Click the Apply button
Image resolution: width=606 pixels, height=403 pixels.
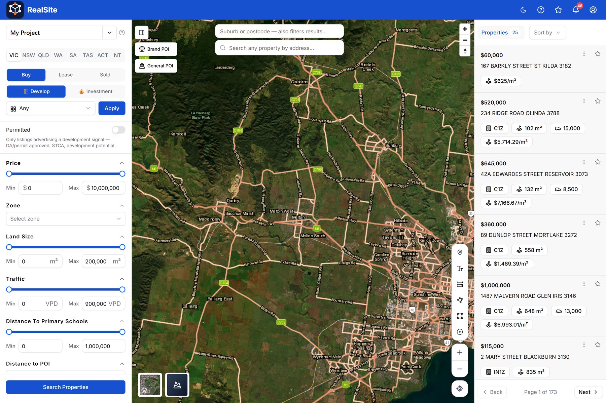click(112, 108)
